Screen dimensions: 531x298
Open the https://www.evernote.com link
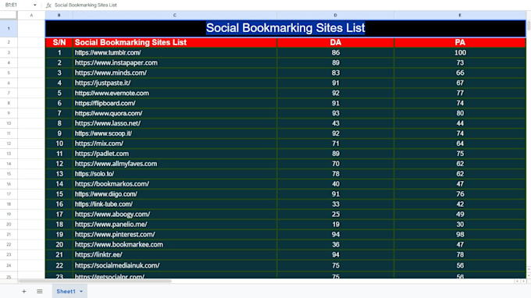[x=112, y=93]
